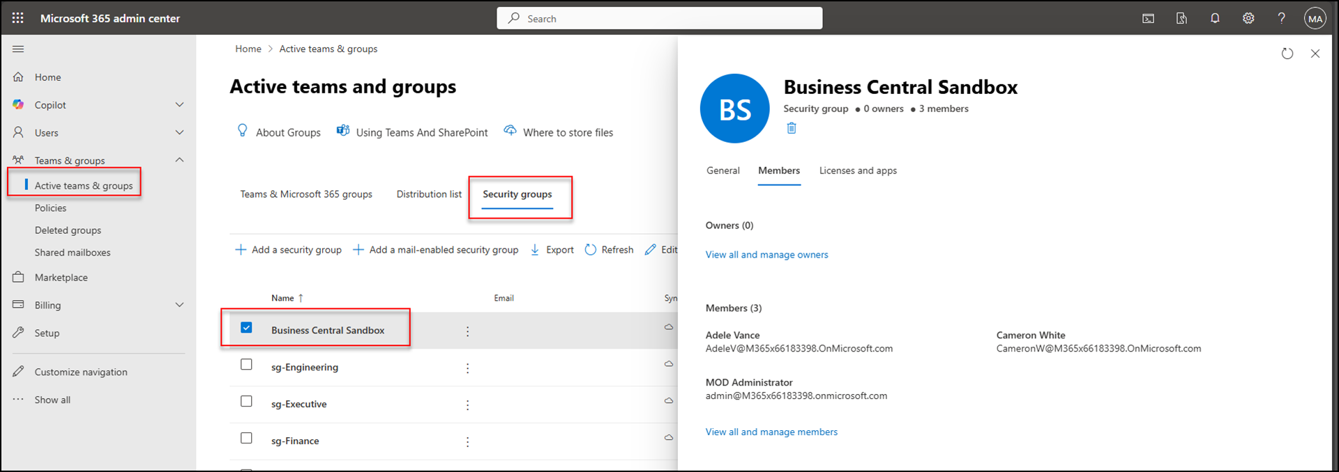Open the sg-Engineering group name
Screen dimensions: 1339x472
(x=305, y=368)
